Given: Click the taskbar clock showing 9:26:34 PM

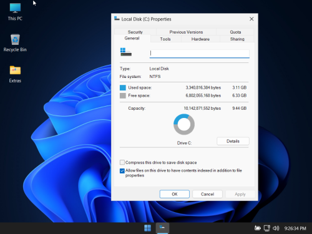Looking at the screenshot, I should pos(295,228).
